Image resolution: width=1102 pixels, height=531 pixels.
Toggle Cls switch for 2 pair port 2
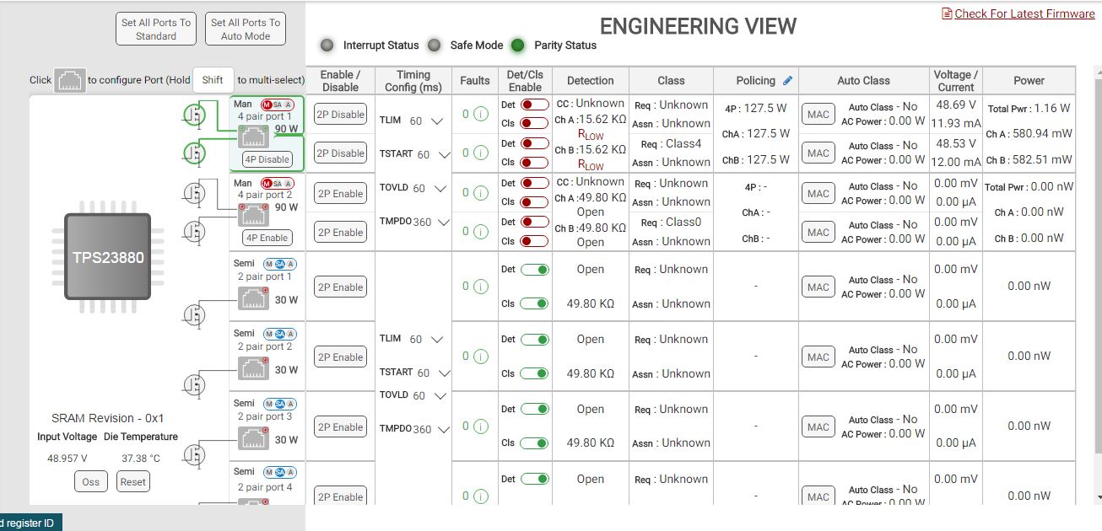click(534, 373)
